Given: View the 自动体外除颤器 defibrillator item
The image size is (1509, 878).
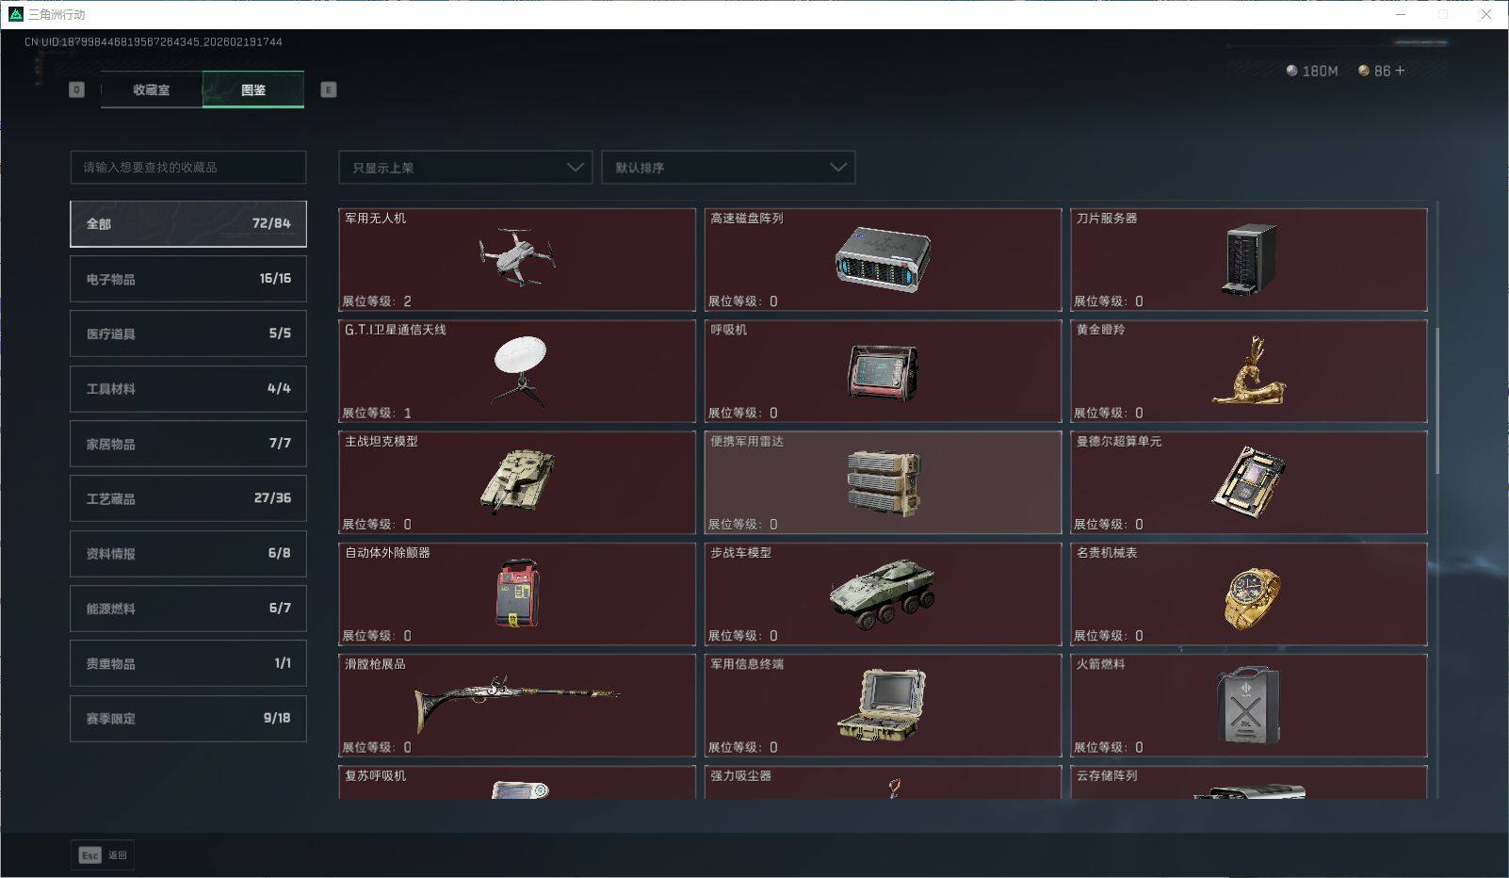Looking at the screenshot, I should pyautogui.click(x=516, y=593).
